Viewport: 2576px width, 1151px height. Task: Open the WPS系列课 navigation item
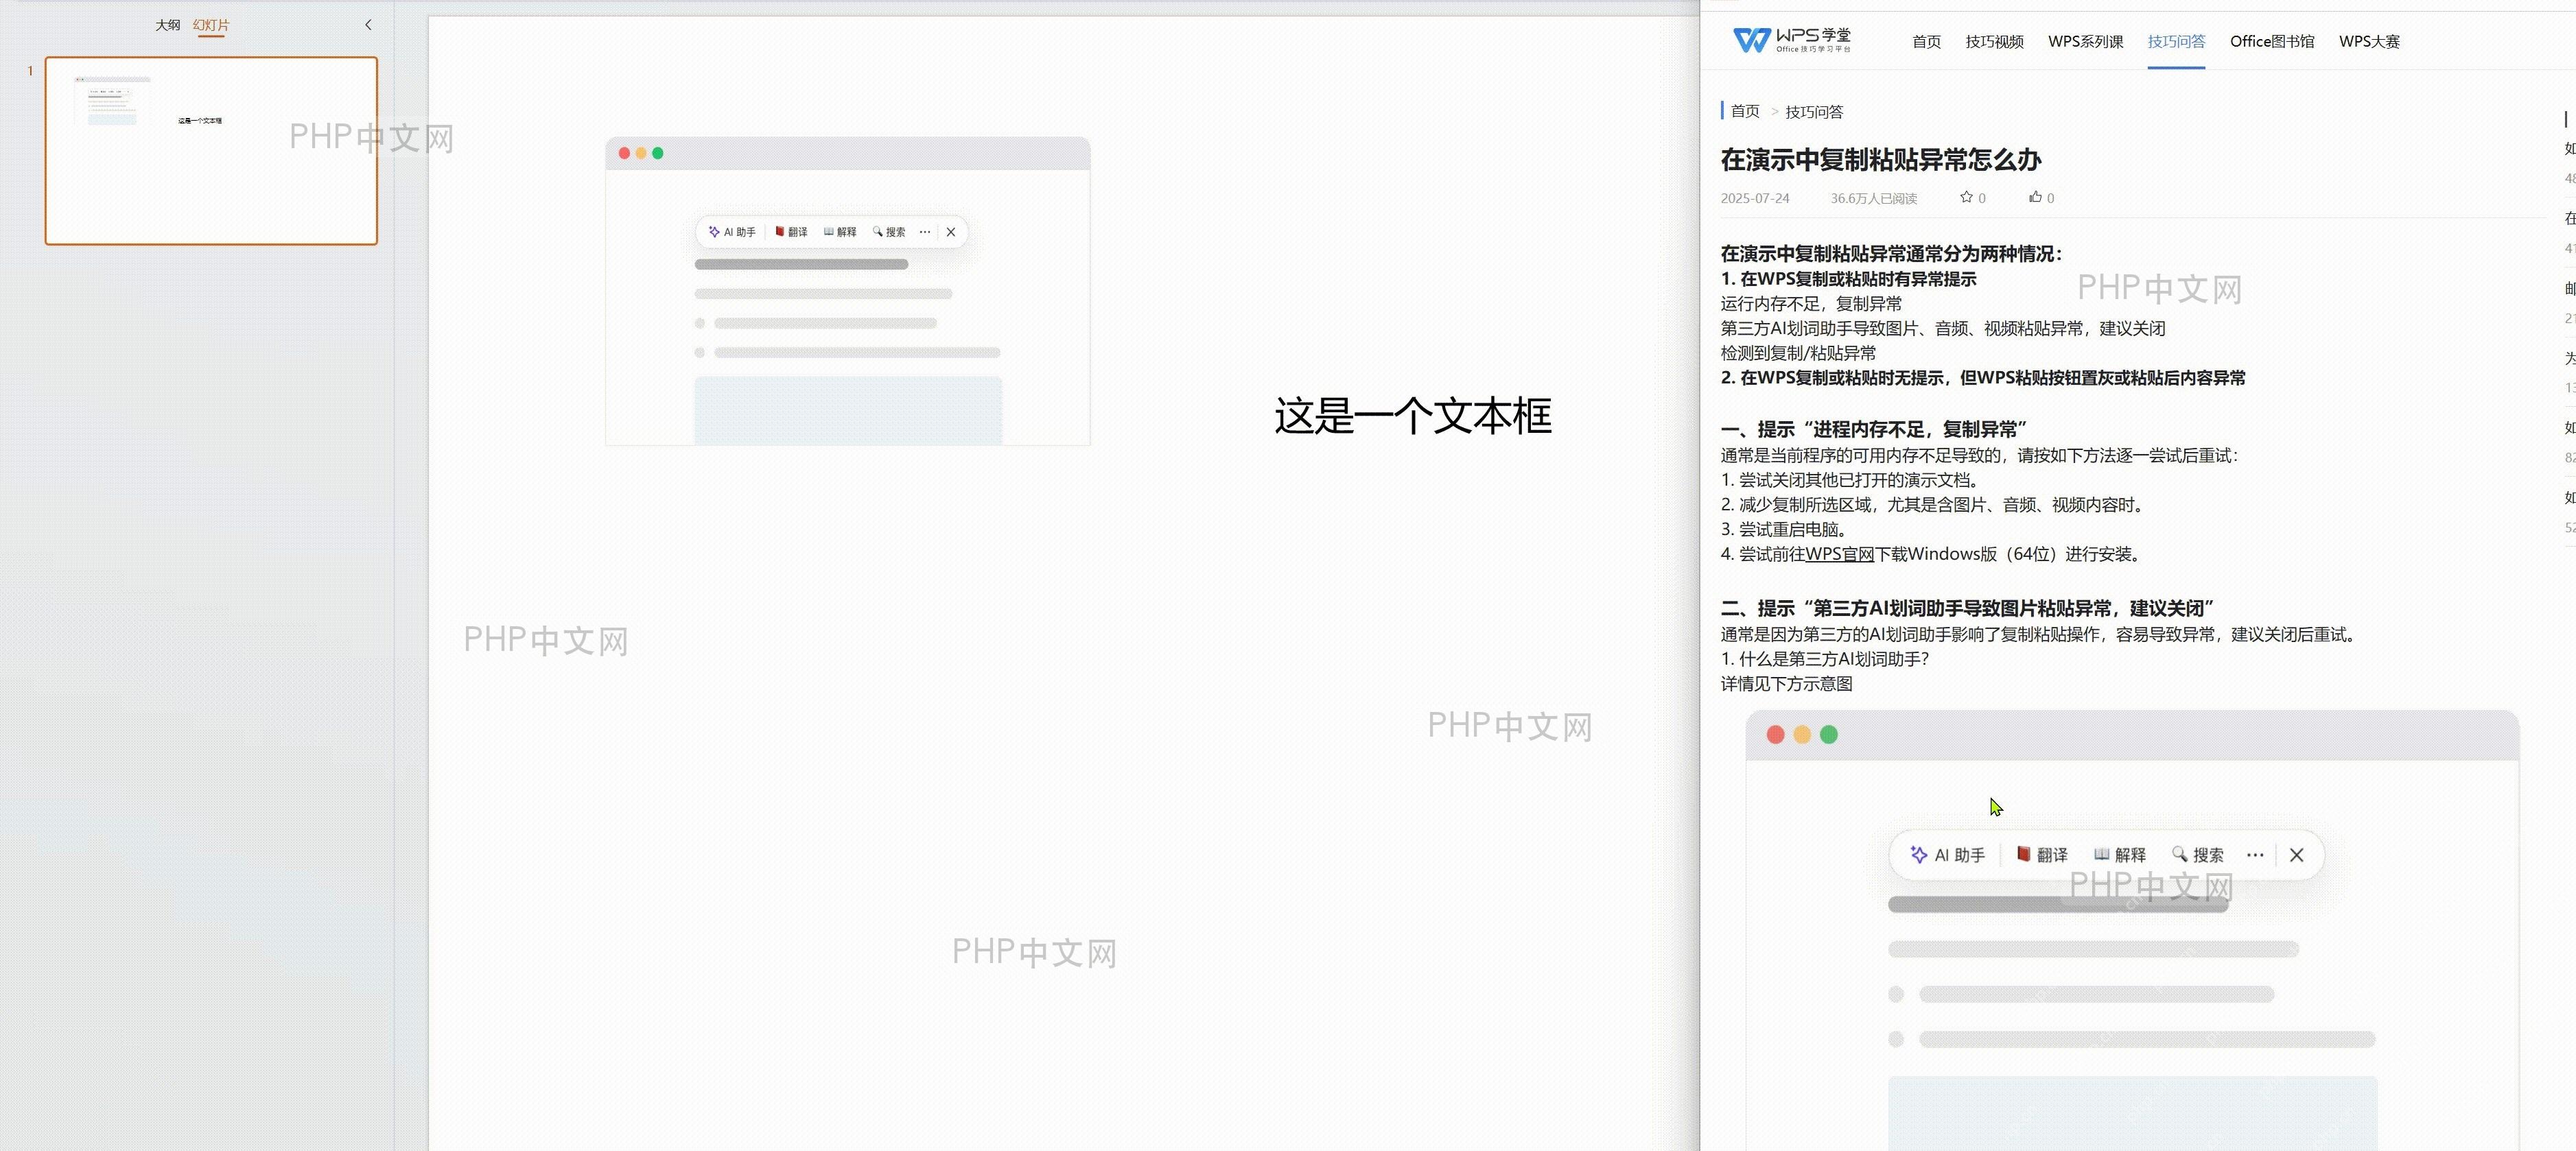pos(2085,41)
